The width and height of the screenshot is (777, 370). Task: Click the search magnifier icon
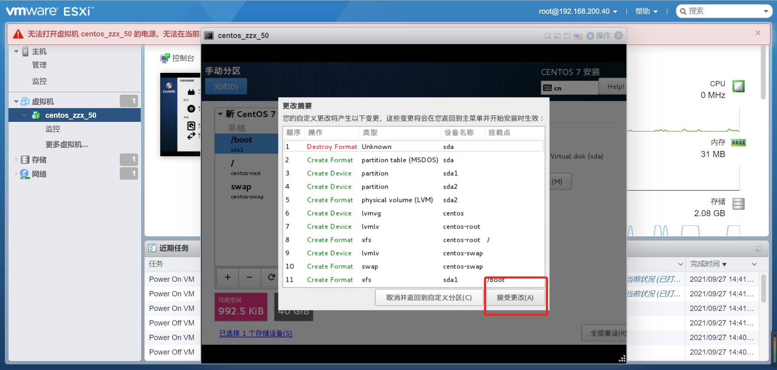[x=683, y=11]
